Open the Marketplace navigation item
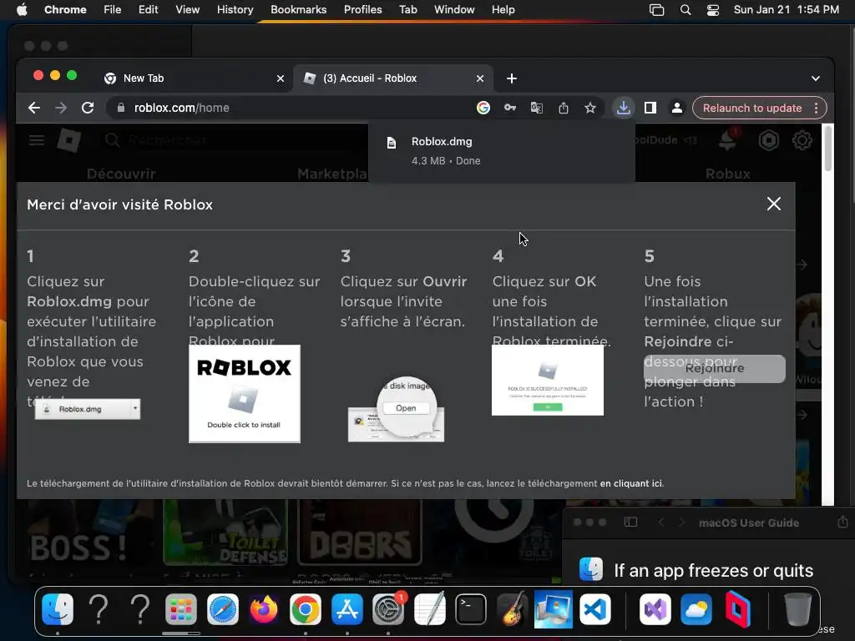This screenshot has height=641, width=855. [332, 174]
